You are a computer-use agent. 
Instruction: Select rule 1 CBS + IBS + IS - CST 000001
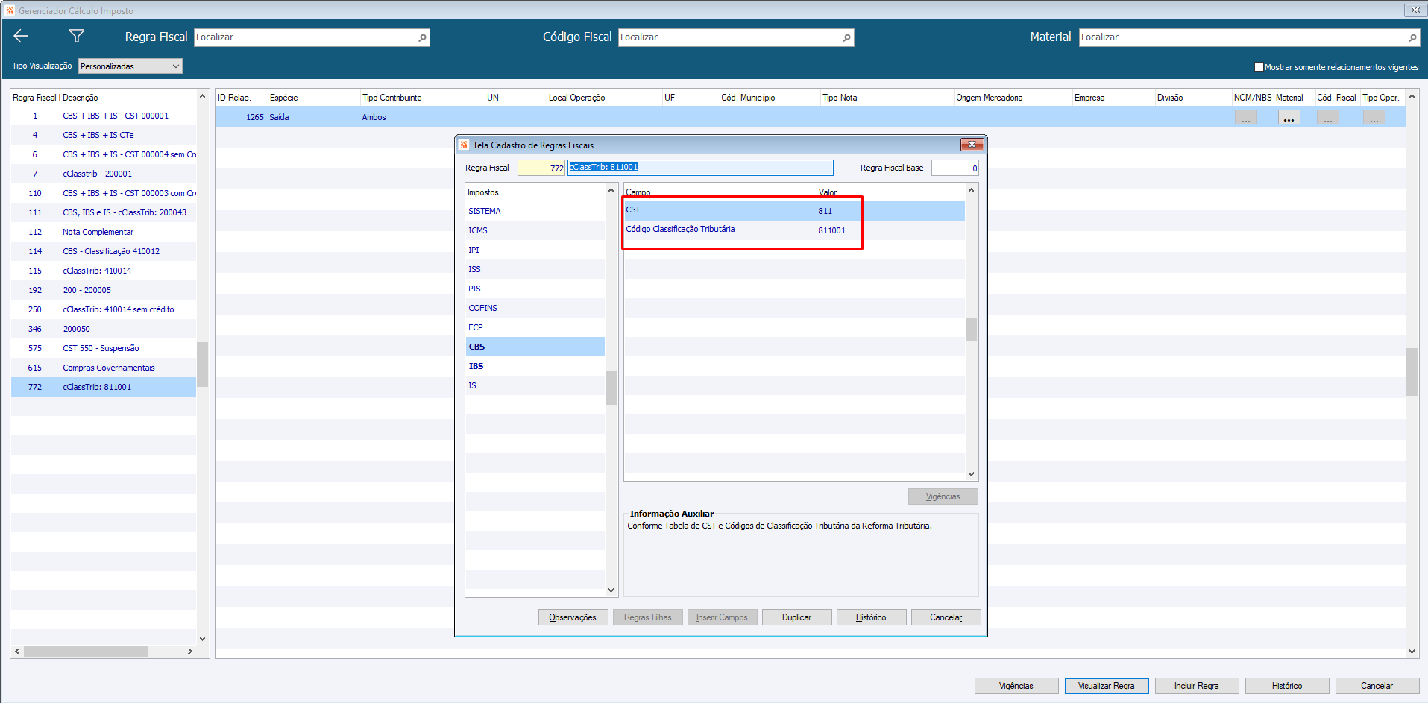point(104,116)
